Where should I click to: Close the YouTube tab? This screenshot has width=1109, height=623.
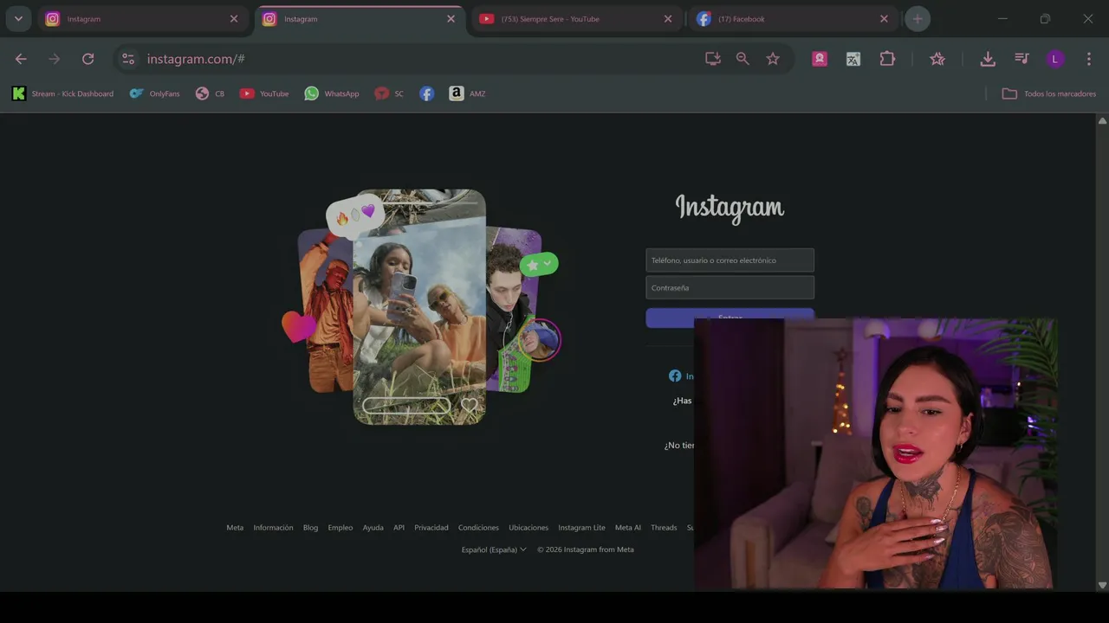pos(668,19)
